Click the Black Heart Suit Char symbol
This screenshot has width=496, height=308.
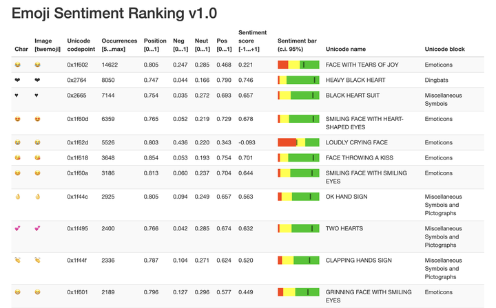[17, 96]
